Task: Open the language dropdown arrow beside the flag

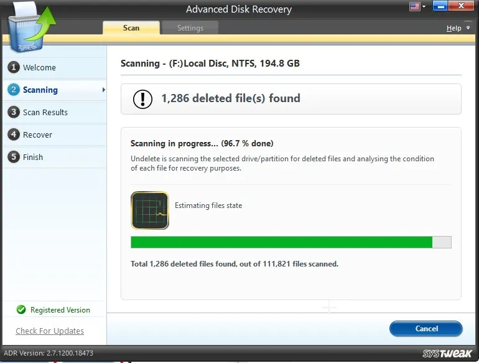Action: (424, 6)
